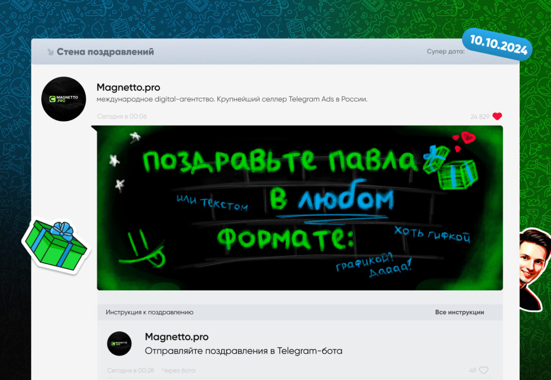Click the hand icon beside Стена поздравлений

[x=50, y=52]
